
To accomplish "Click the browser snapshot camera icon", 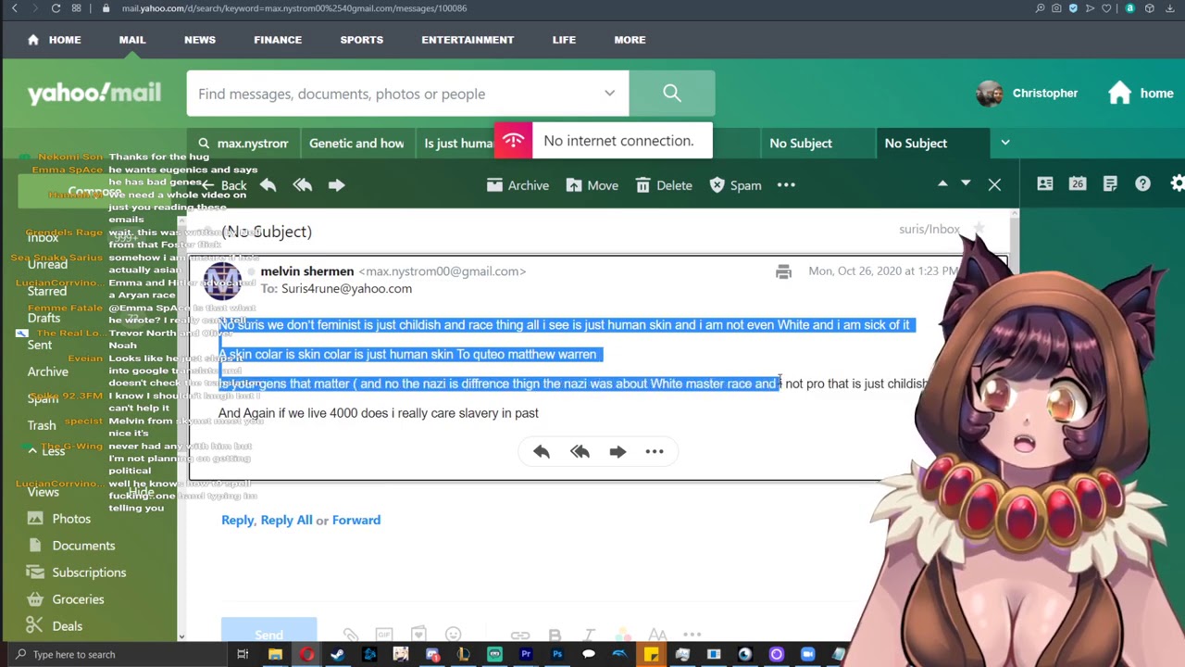I will pyautogui.click(x=1056, y=8).
